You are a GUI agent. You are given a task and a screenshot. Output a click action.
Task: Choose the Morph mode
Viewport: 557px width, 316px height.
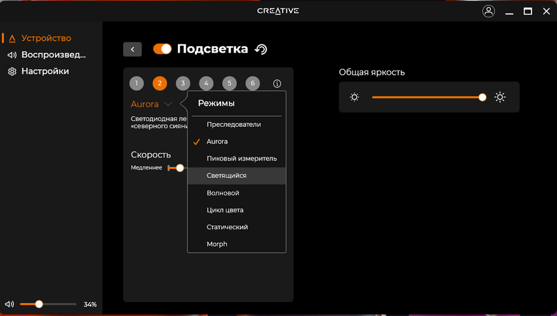tap(237, 244)
